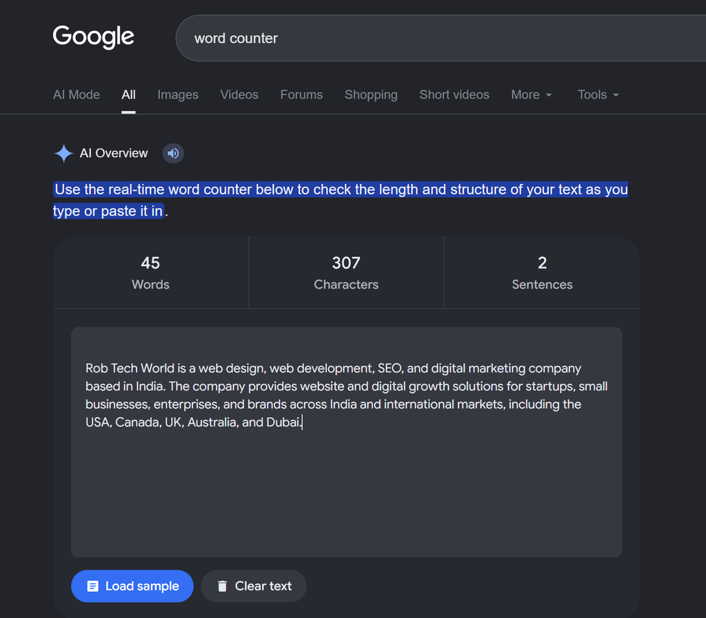Viewport: 706px width, 618px height.
Task: Click the Google logo
Action: point(93,37)
